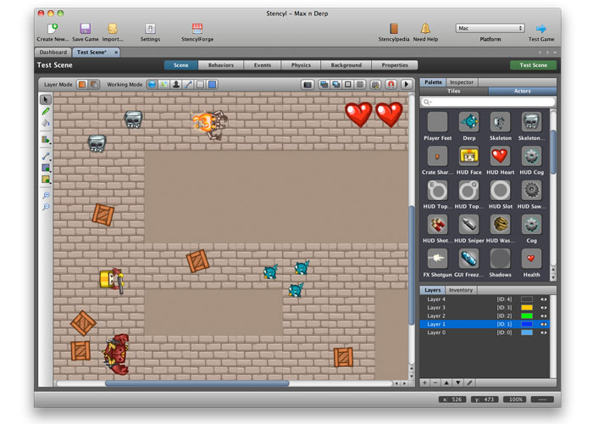
Task: Toggle visibility eye for Layer 3
Action: pyautogui.click(x=544, y=307)
